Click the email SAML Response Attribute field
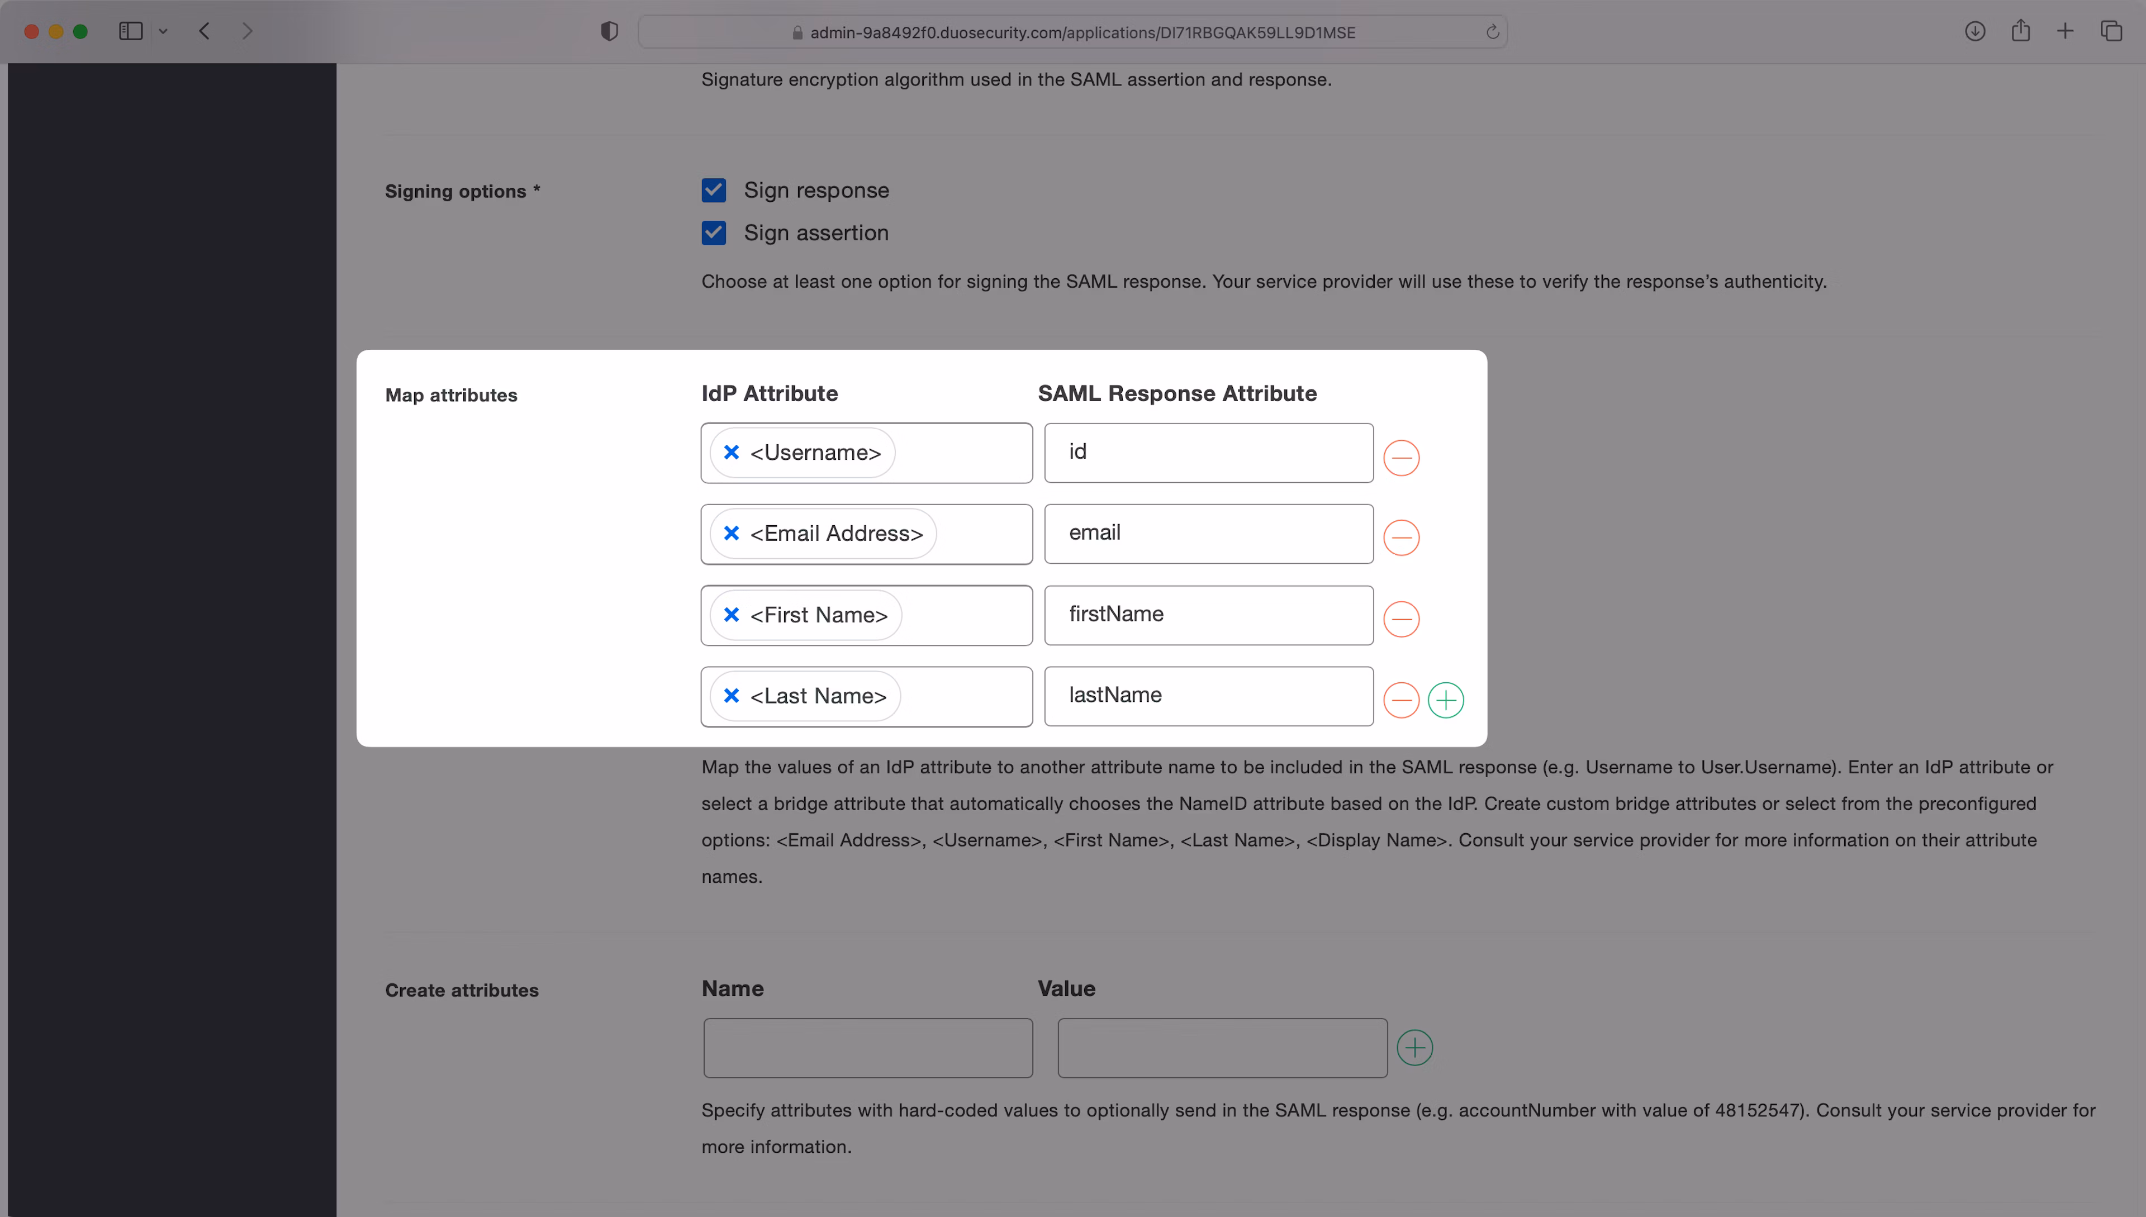 coord(1208,533)
